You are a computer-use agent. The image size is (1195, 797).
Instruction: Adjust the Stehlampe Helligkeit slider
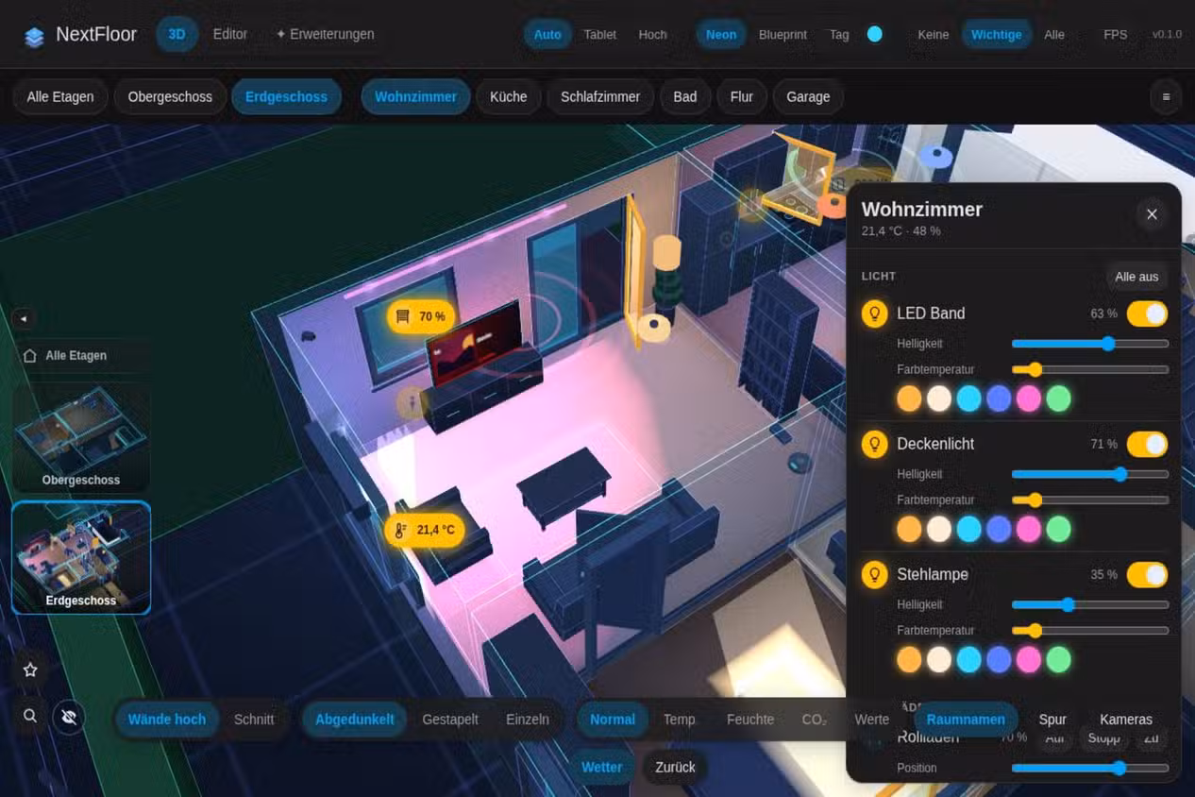[x=1090, y=604]
